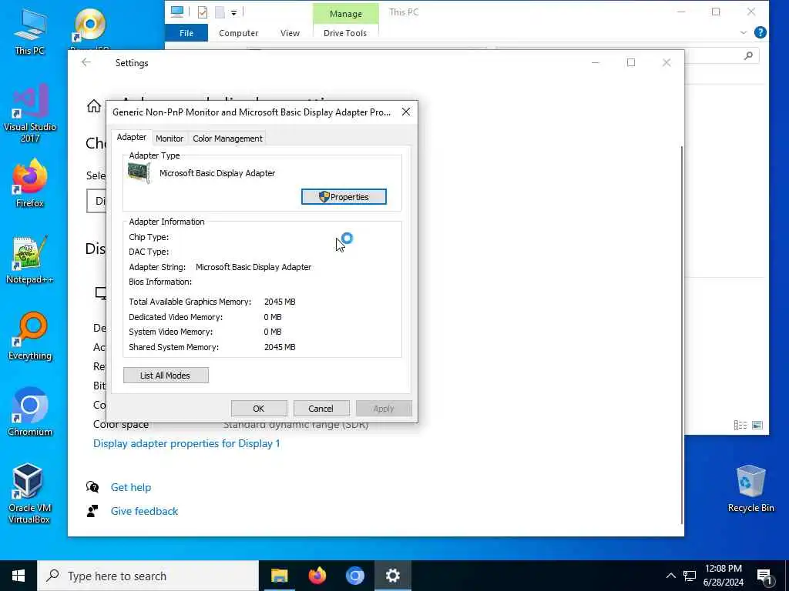Click the Get help chat icon
This screenshot has height=591, width=789.
tap(92, 486)
